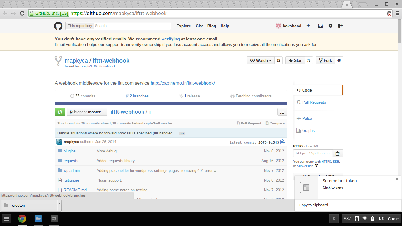Open app launcher grid
This screenshot has width=402, height=226.
(x=6, y=219)
